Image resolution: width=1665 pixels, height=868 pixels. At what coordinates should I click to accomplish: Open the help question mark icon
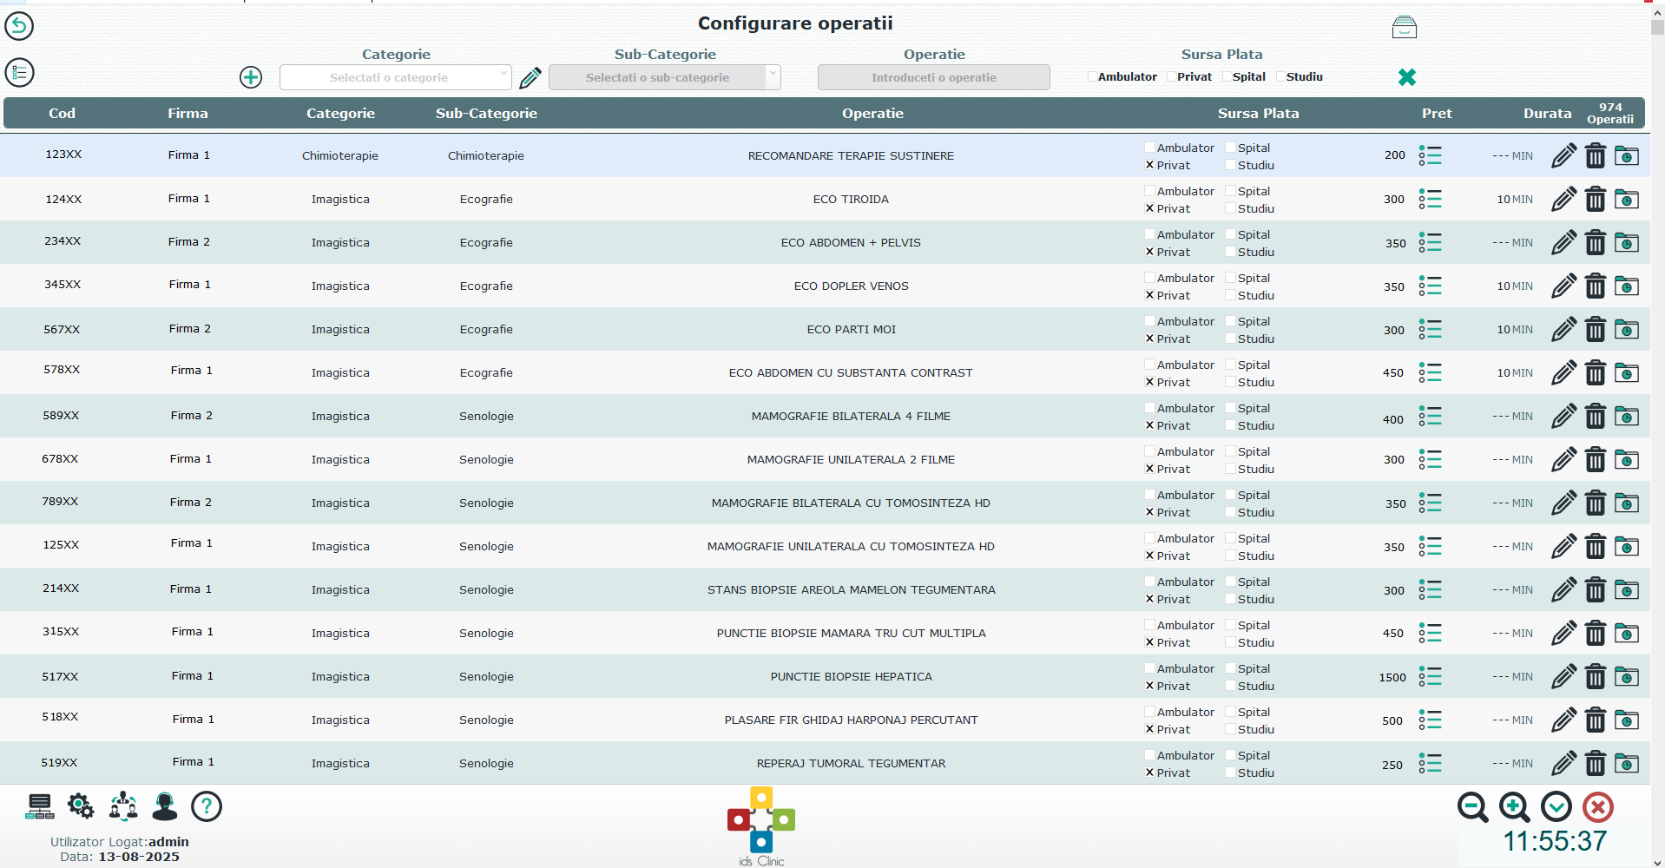click(x=207, y=806)
